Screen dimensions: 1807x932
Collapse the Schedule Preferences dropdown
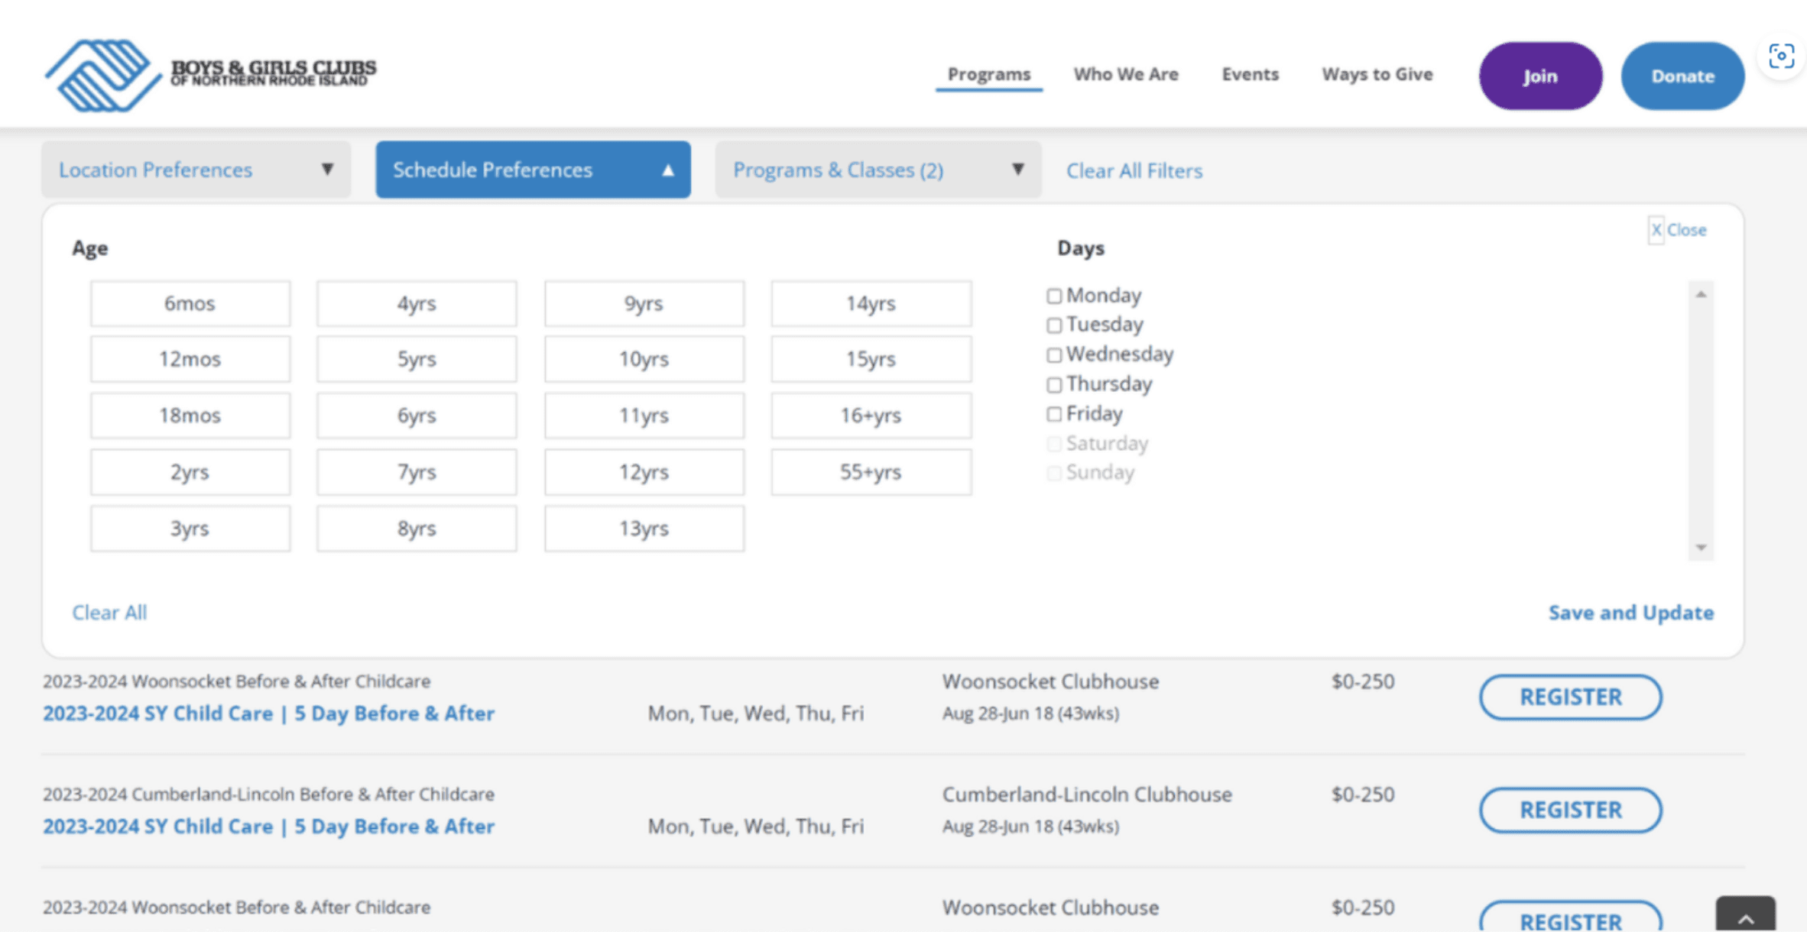click(x=532, y=170)
